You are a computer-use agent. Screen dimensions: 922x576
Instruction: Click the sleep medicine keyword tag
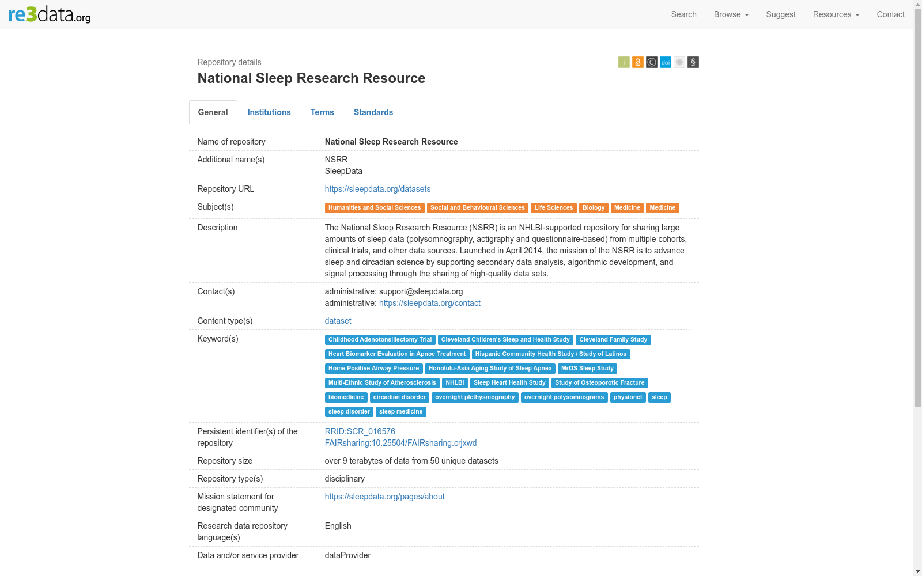[401, 412]
